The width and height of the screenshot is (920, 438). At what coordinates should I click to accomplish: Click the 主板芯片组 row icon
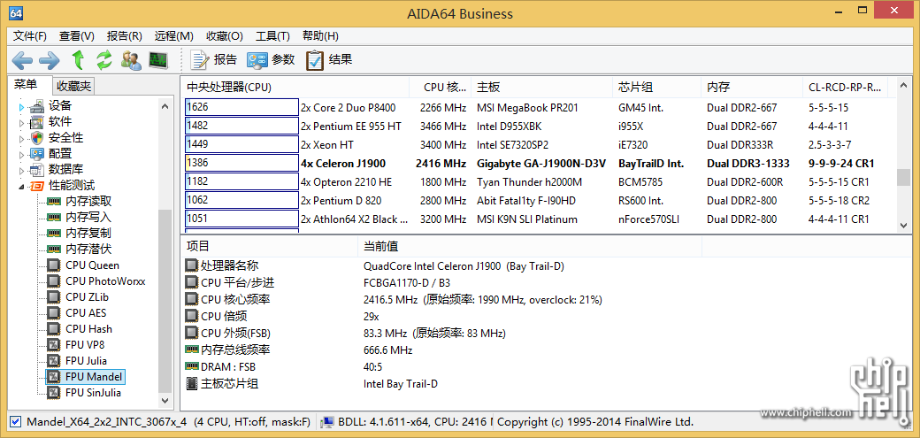click(x=191, y=384)
